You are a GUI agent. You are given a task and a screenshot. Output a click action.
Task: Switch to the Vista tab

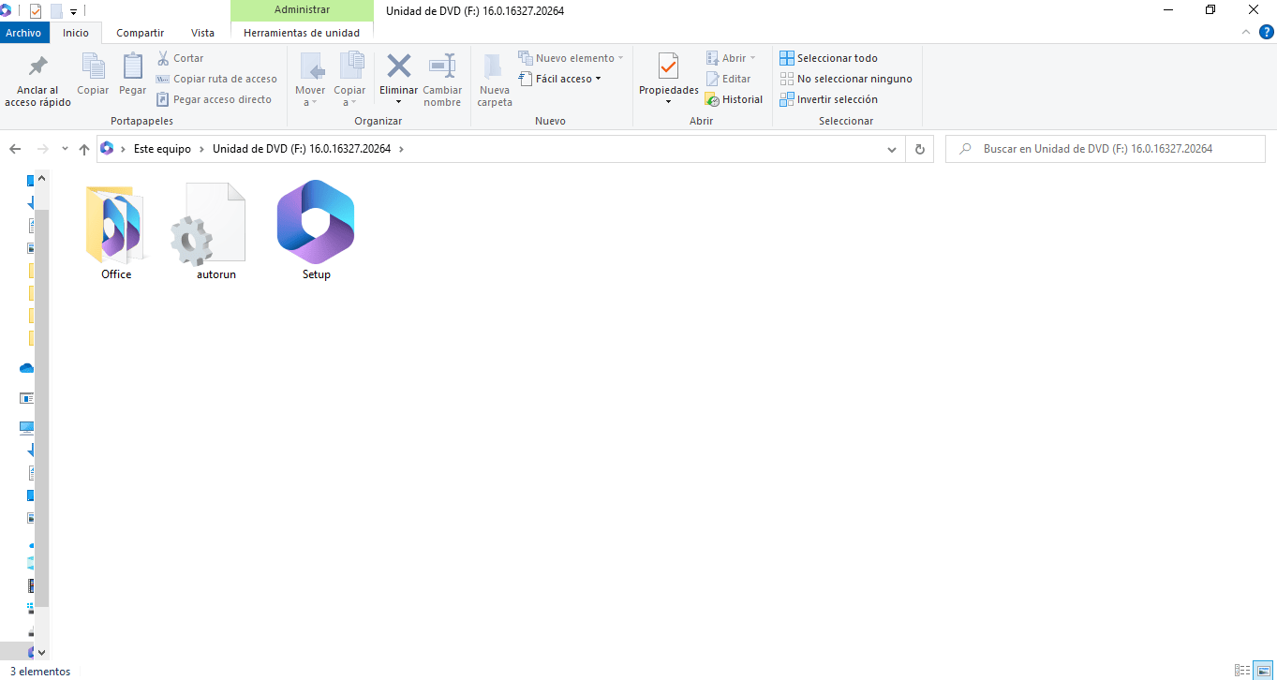point(201,32)
